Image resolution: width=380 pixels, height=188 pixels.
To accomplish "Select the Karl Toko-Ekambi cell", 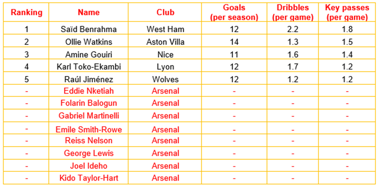I will 89,67.
